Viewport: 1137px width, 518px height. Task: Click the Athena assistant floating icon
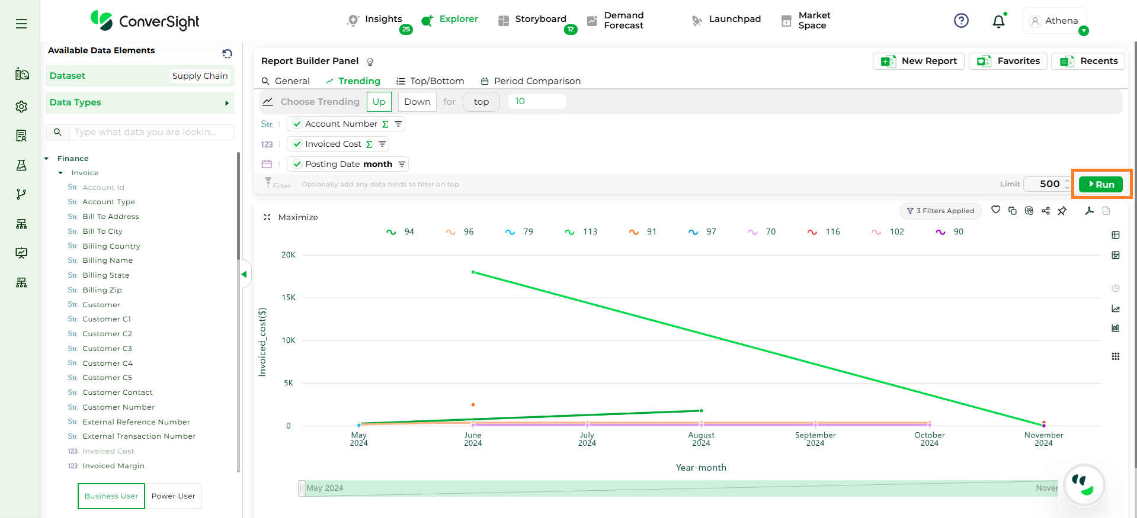1084,485
